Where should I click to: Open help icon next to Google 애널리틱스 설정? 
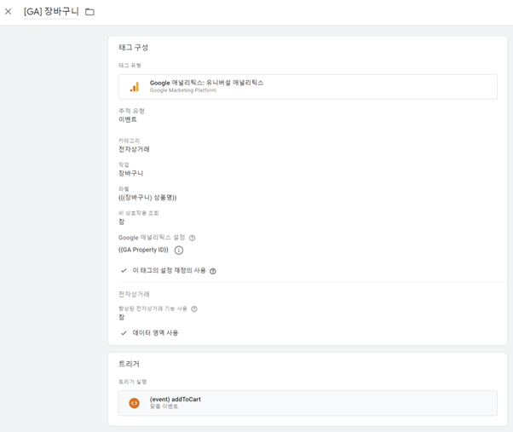[x=193, y=238]
